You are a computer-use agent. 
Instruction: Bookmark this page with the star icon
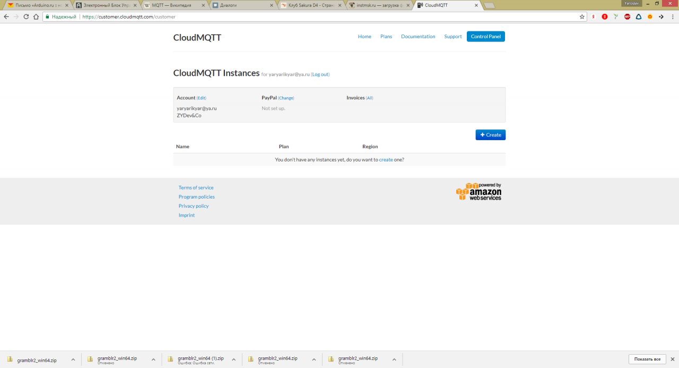coord(582,16)
